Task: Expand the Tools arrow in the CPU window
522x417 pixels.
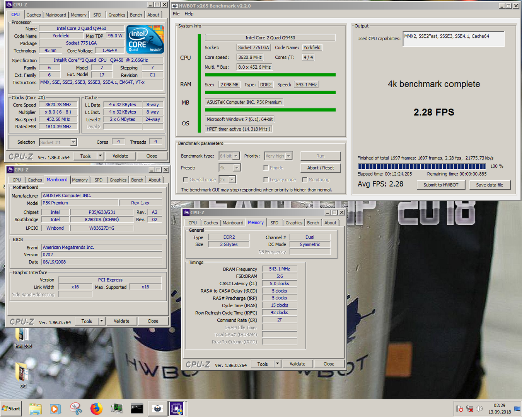Action: click(x=101, y=156)
